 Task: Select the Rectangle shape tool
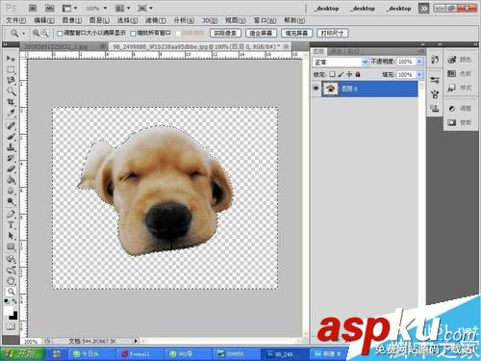(11, 246)
